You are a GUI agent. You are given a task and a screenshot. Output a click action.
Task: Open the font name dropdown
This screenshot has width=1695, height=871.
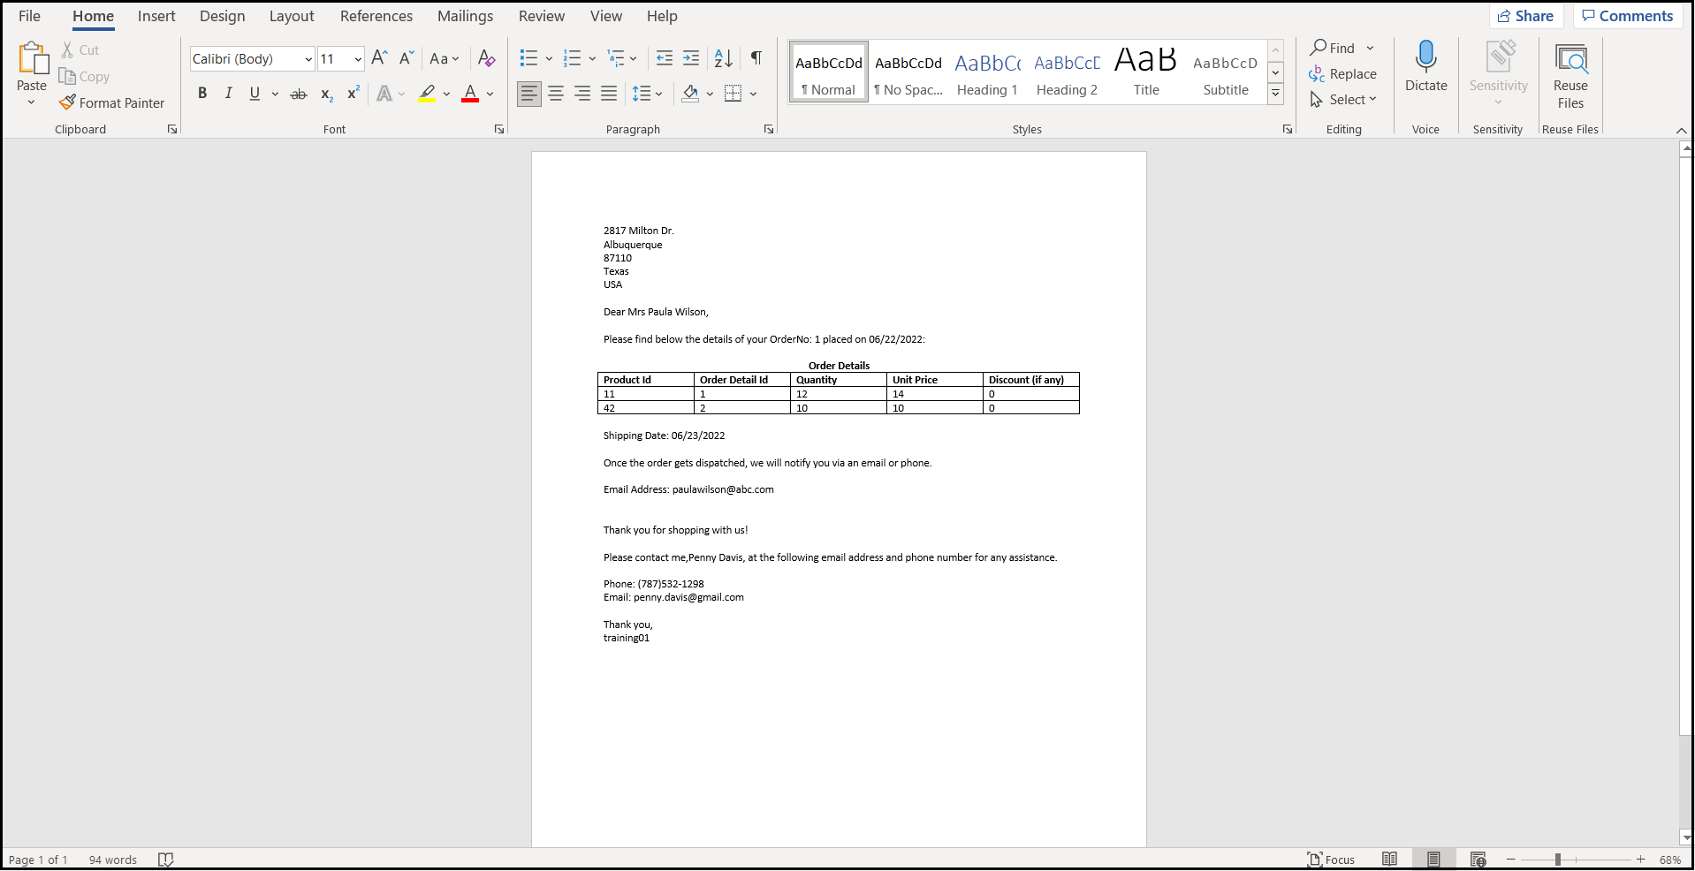[308, 59]
